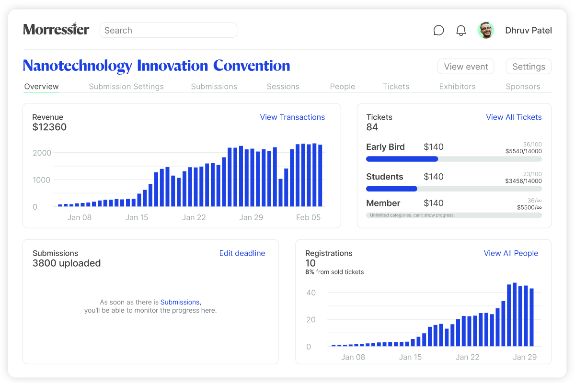Open the Sessions tab
The width and height of the screenshot is (575, 383).
coord(283,87)
